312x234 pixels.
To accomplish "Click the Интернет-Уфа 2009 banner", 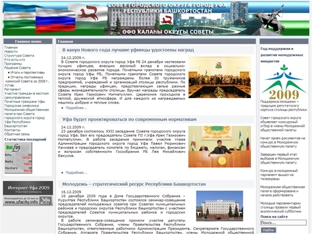I will pos(28,188).
